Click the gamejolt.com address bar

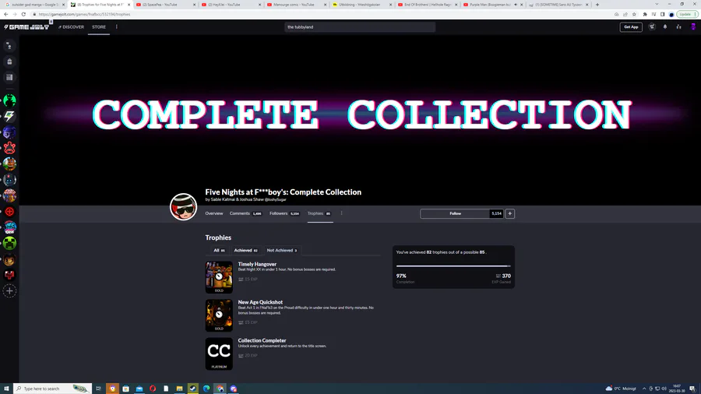point(322,14)
